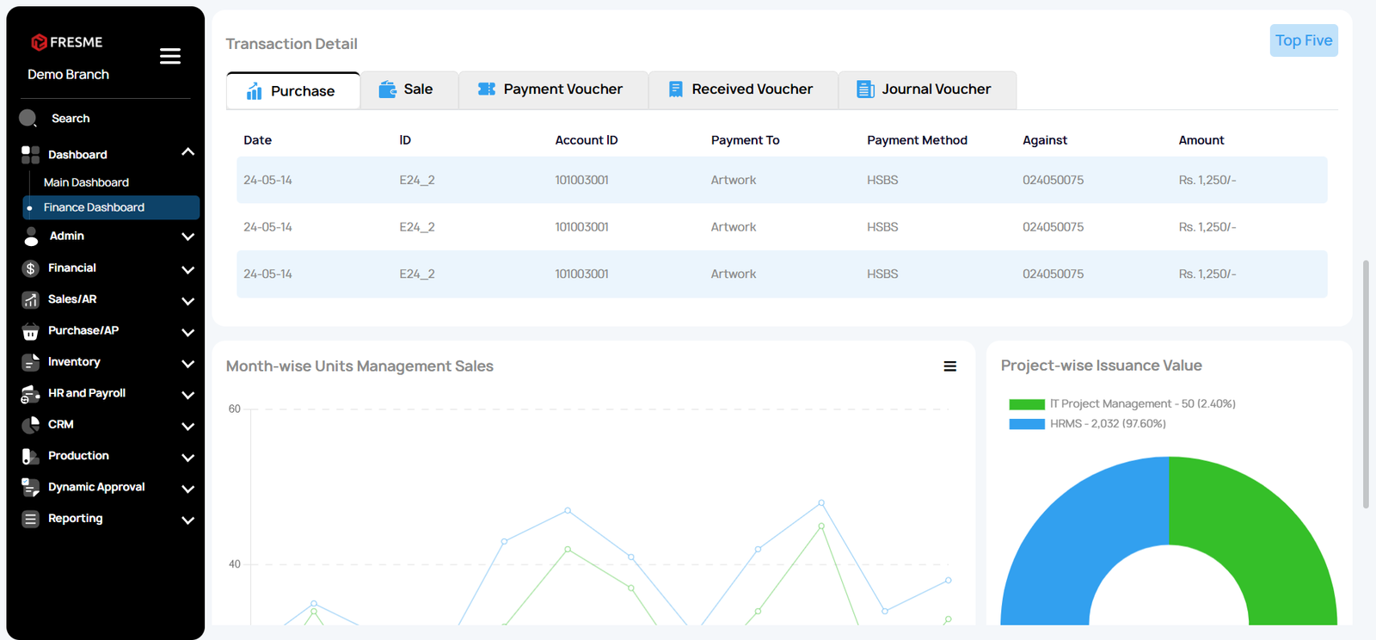The width and height of the screenshot is (1376, 640).
Task: Expand the HR and Payroll chevron
Action: [187, 395]
